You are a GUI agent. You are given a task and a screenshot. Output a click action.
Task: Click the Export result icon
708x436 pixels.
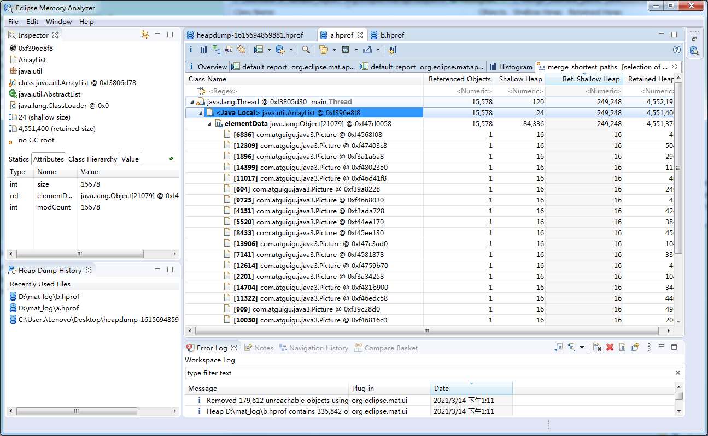367,50
